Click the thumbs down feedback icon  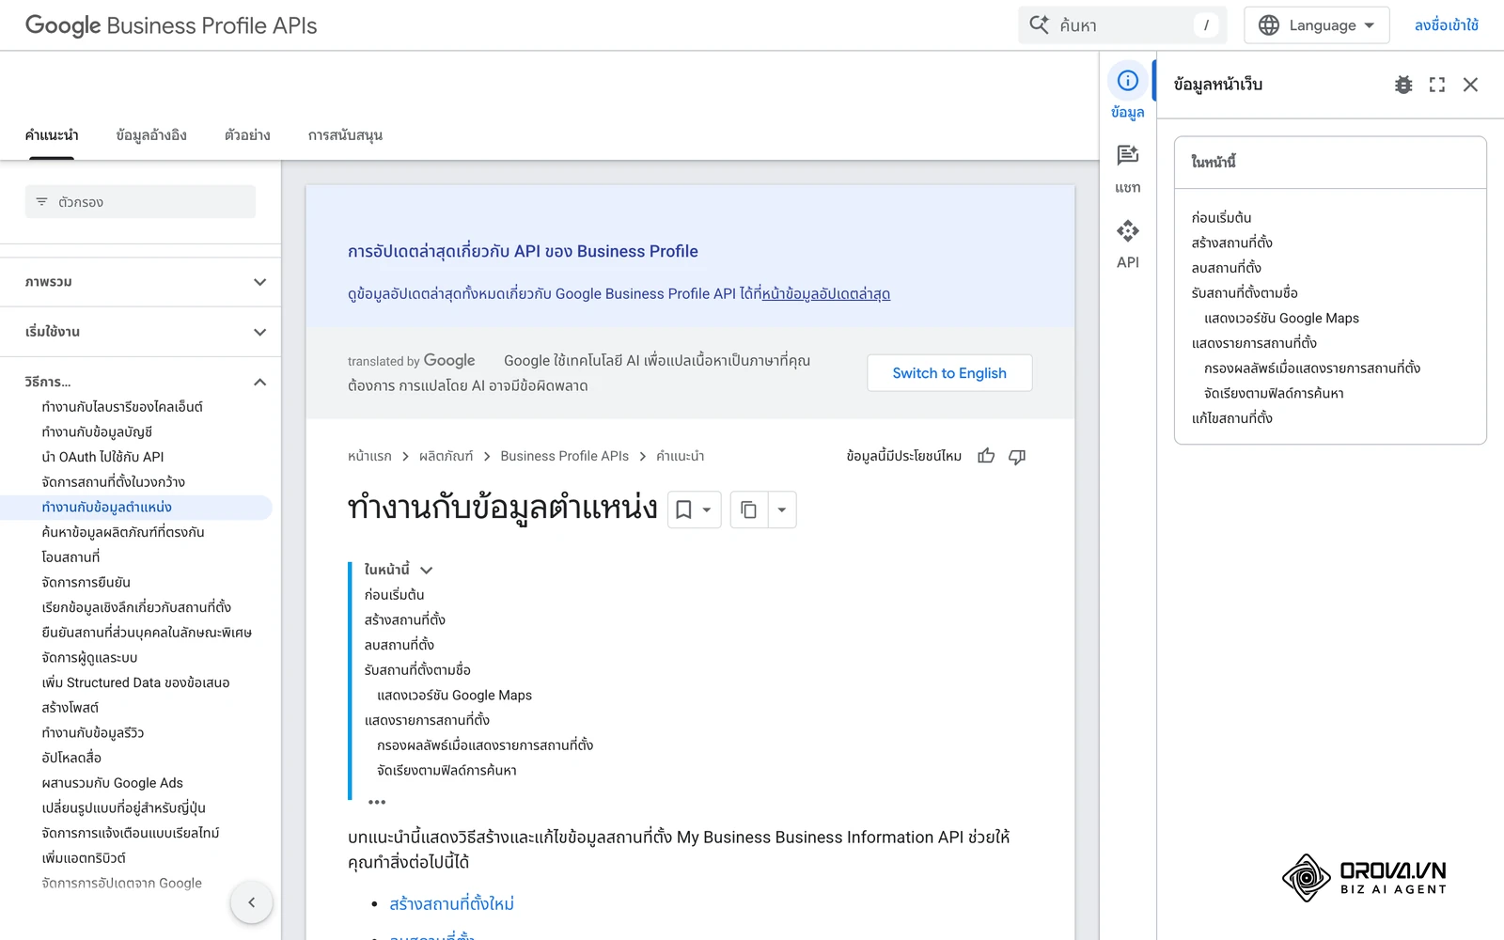[x=1017, y=456]
